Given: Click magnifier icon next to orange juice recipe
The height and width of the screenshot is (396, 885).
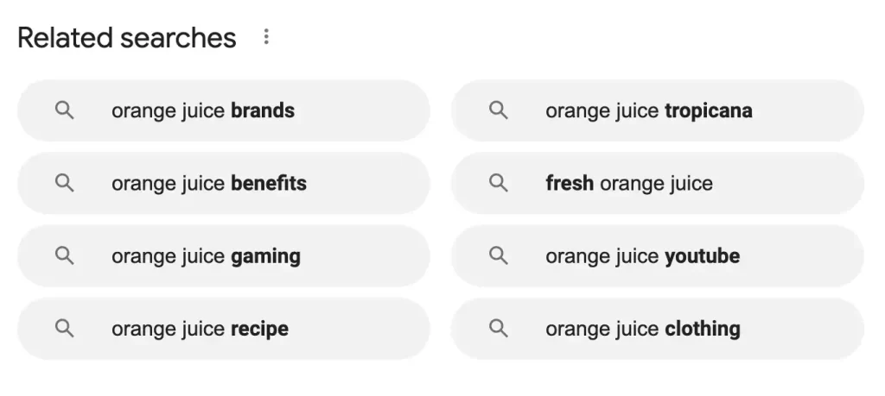Looking at the screenshot, I should point(64,329).
